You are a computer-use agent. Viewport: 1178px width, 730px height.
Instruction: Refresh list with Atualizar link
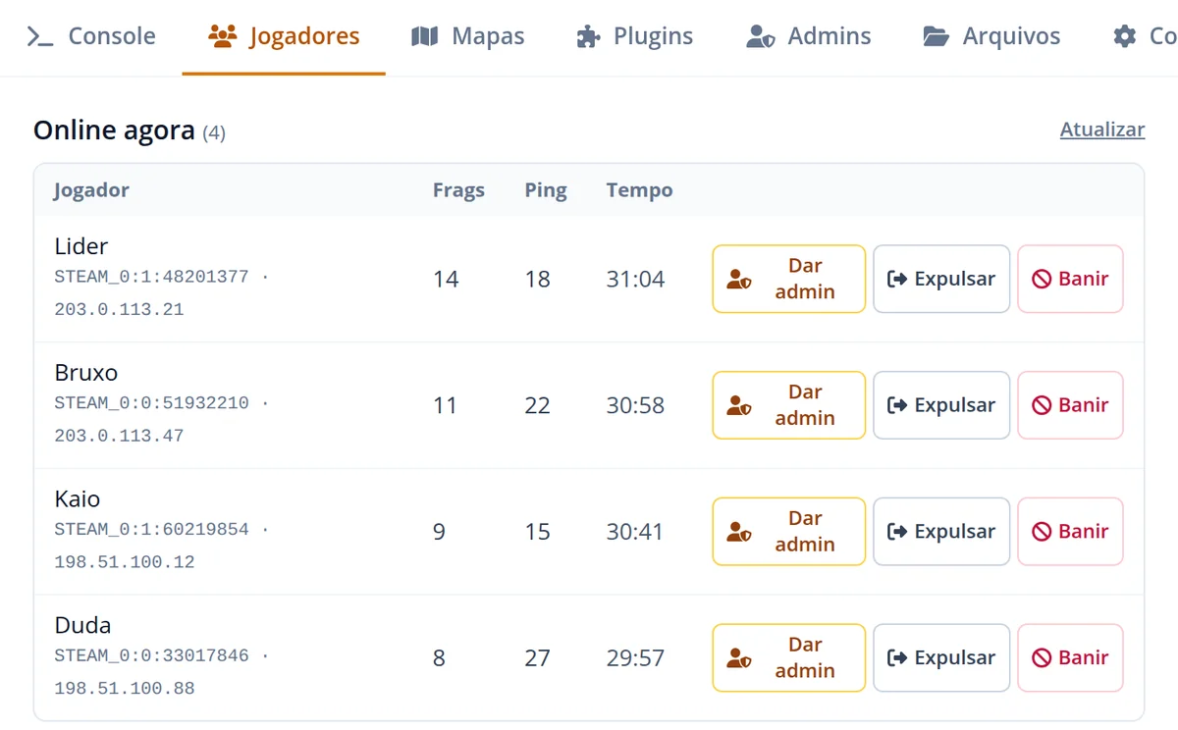pos(1102,130)
